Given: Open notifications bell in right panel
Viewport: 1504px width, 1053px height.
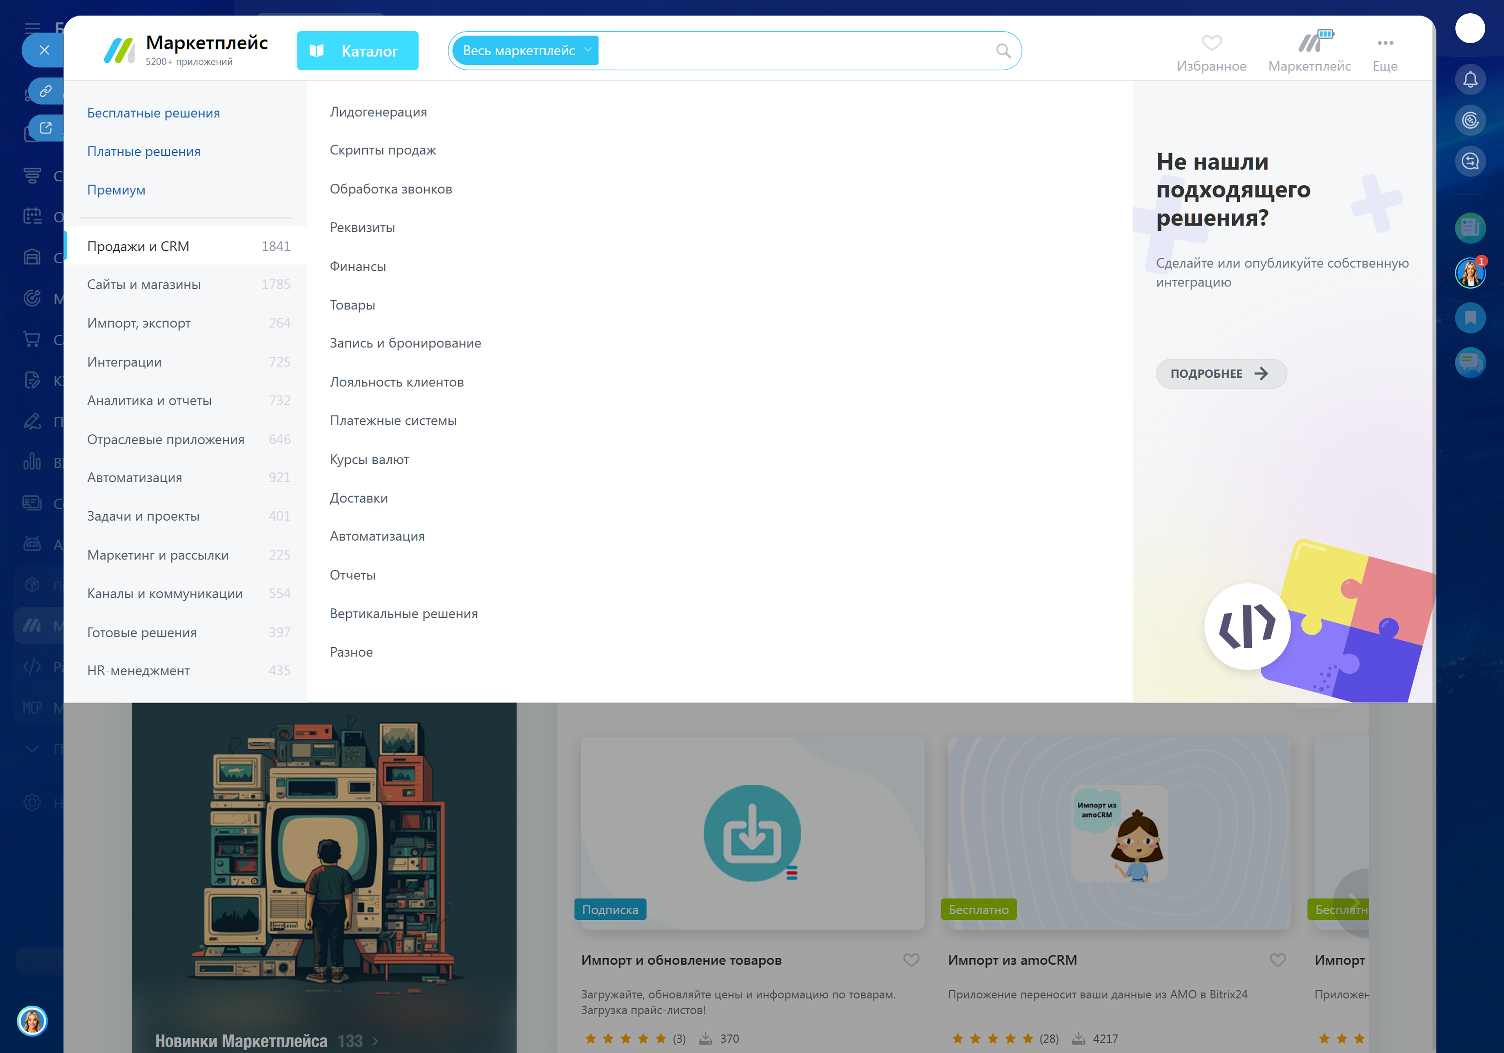Looking at the screenshot, I should [x=1470, y=80].
